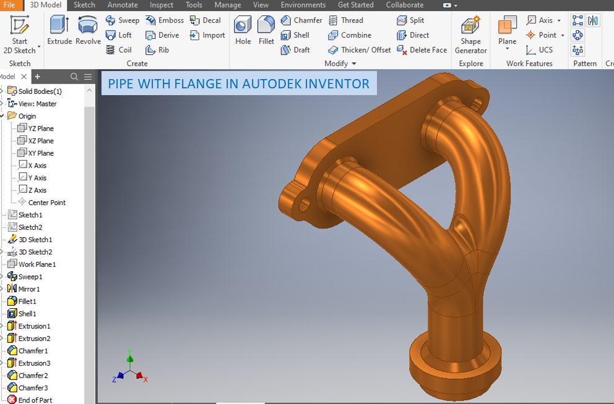Select Extrusion3 in the browser

tap(29, 363)
